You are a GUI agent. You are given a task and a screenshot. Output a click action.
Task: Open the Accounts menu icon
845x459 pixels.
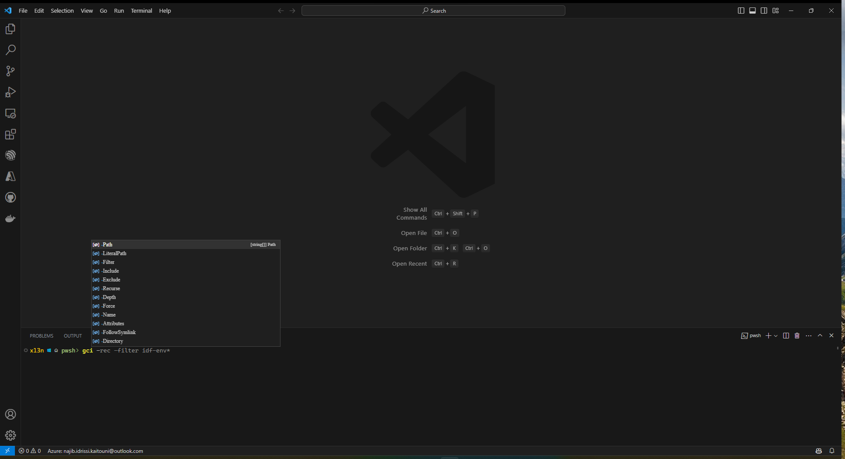coord(11,414)
